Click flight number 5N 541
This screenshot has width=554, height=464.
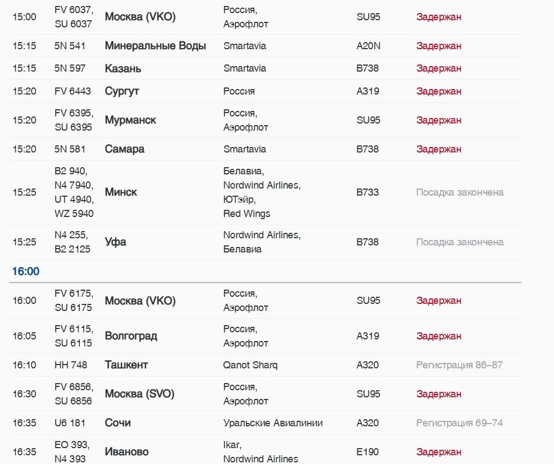(70, 46)
